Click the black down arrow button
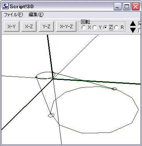Image resolution: width=142 pixels, height=146 pixels. (133, 30)
